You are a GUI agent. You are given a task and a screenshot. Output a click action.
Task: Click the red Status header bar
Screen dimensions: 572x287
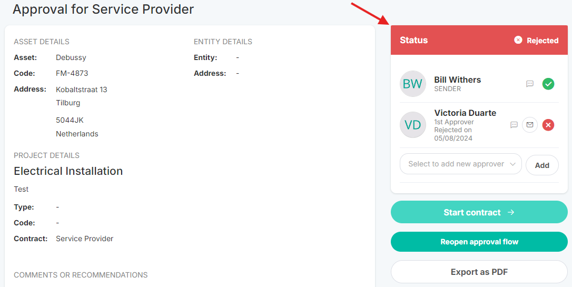click(x=479, y=40)
